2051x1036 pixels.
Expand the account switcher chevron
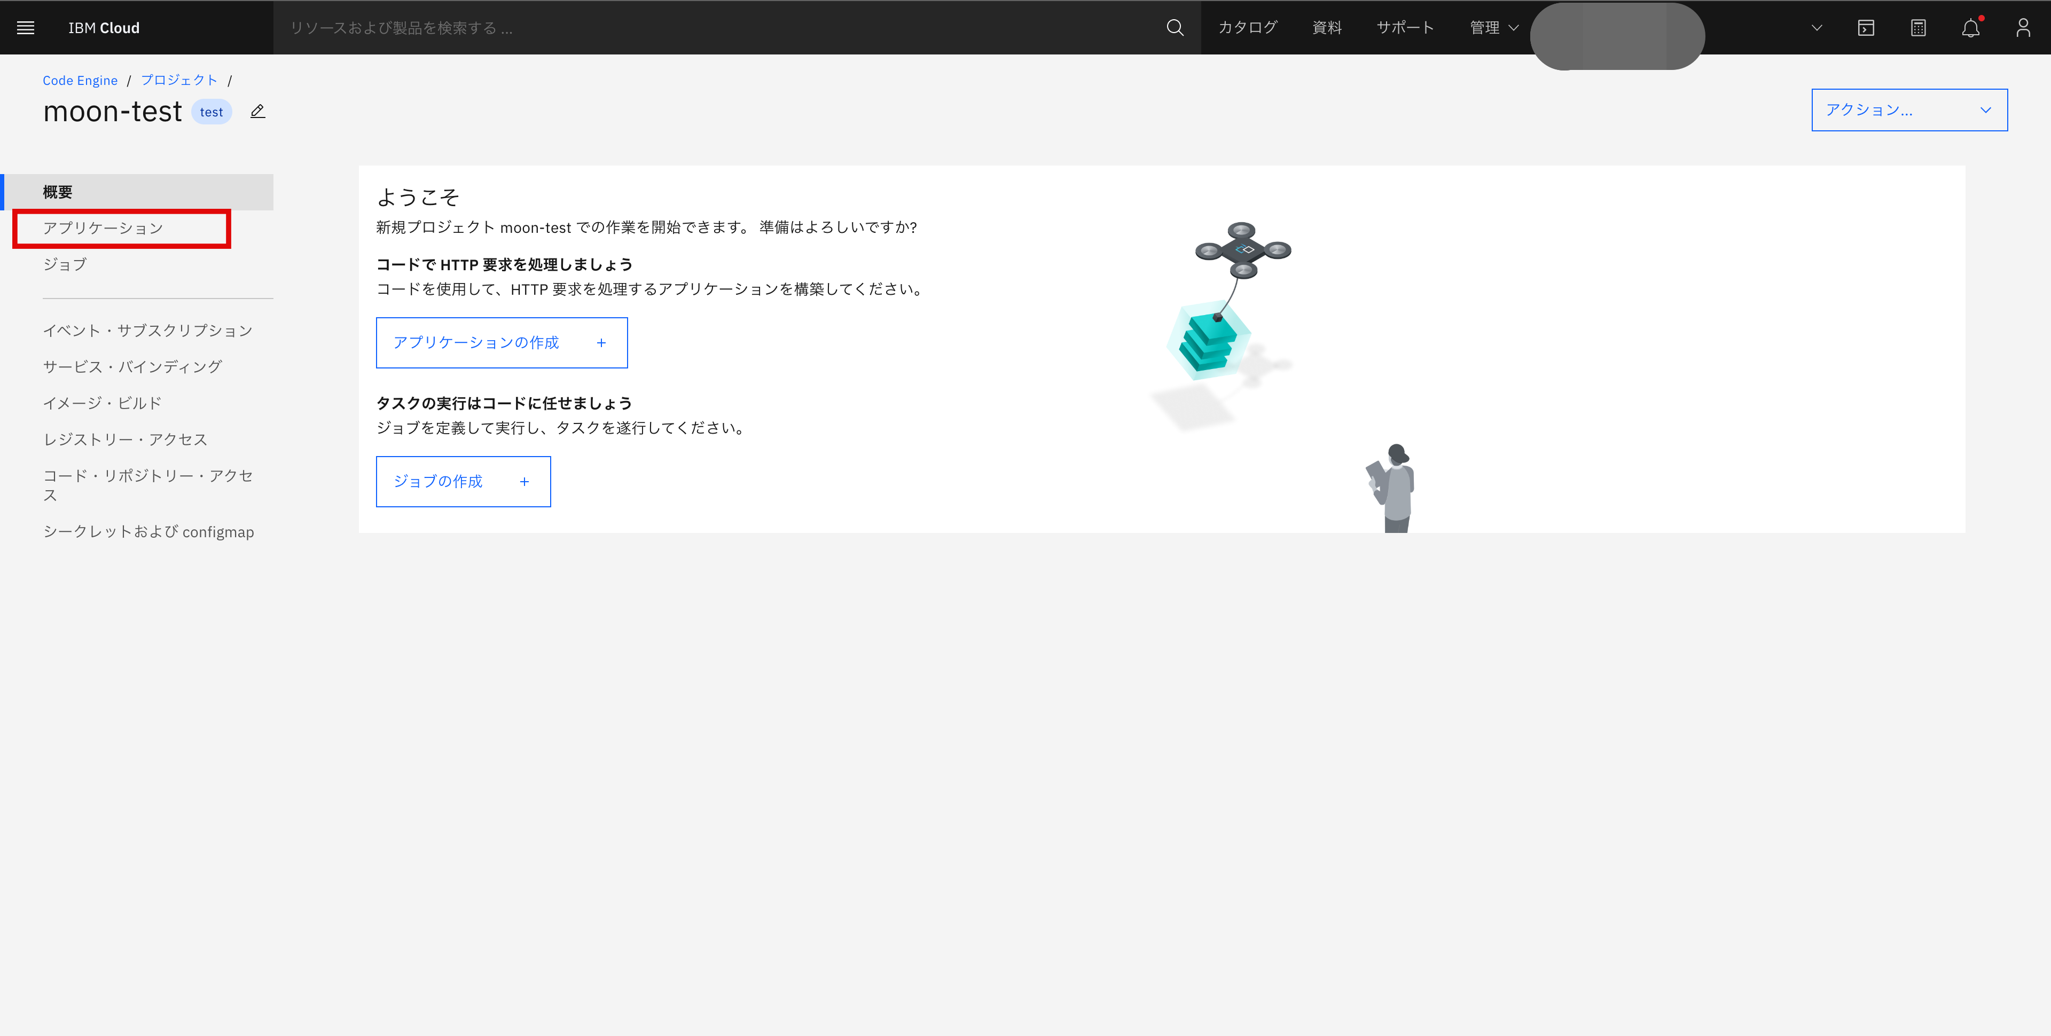[1816, 27]
